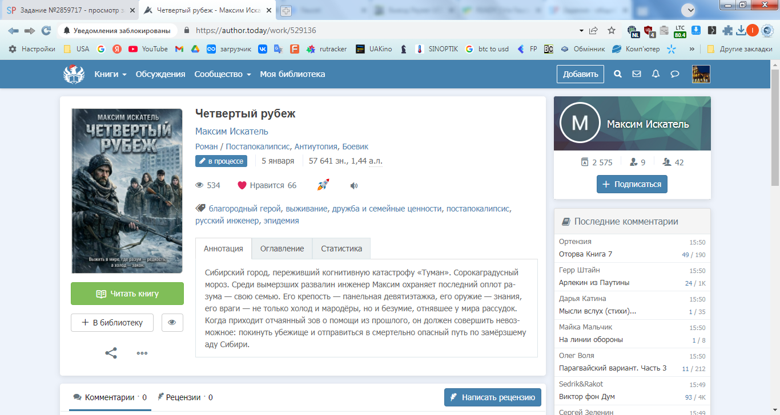
Task: Open the three-dots more options menu
Action: coord(142,353)
